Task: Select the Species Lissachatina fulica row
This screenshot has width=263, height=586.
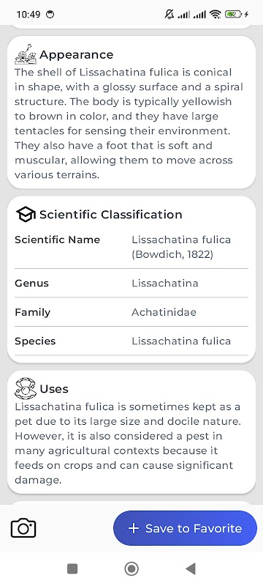Action: [131, 341]
